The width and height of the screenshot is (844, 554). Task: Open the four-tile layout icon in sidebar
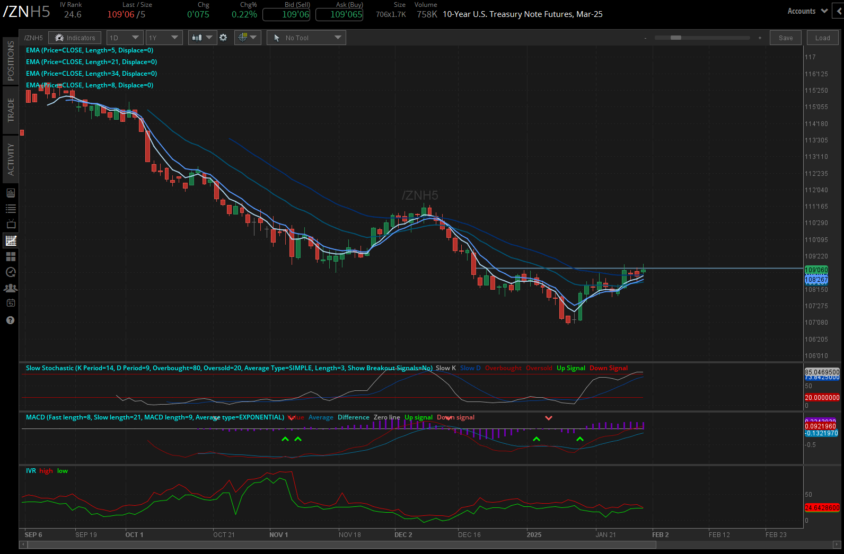[x=11, y=256]
